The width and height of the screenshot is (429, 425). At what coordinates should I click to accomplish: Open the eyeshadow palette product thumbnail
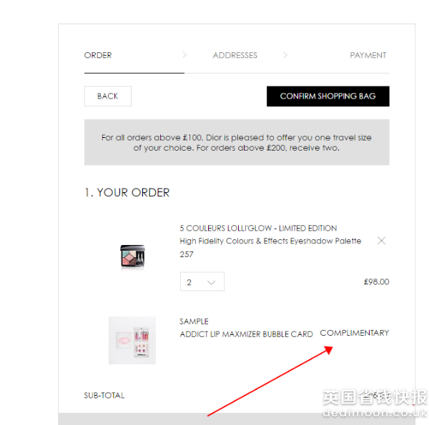pos(133,256)
